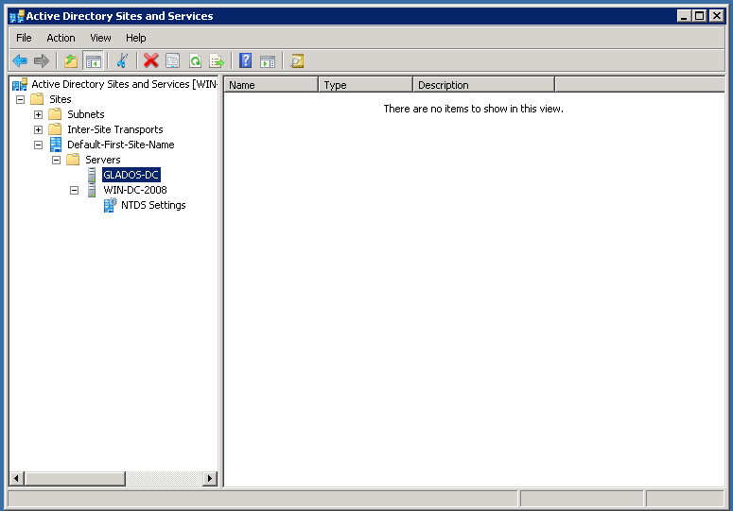The width and height of the screenshot is (733, 511).
Task: Collapse the Default-First-Site-Name node
Action: coord(39,145)
